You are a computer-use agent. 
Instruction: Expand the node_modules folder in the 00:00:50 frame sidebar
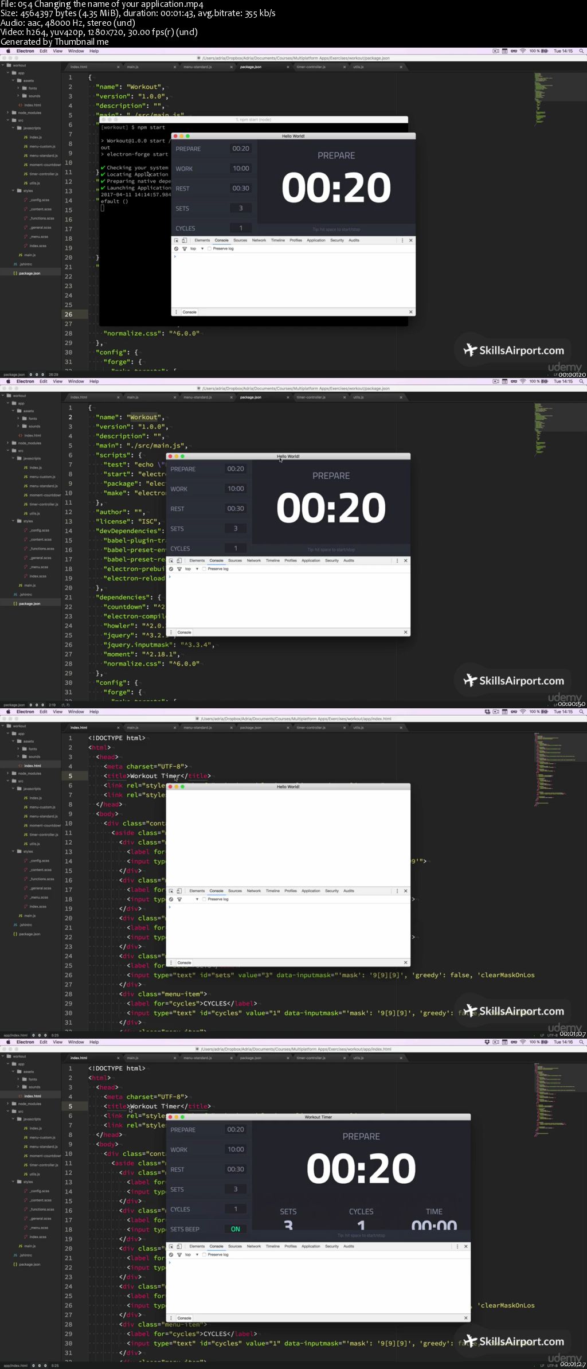(x=8, y=443)
